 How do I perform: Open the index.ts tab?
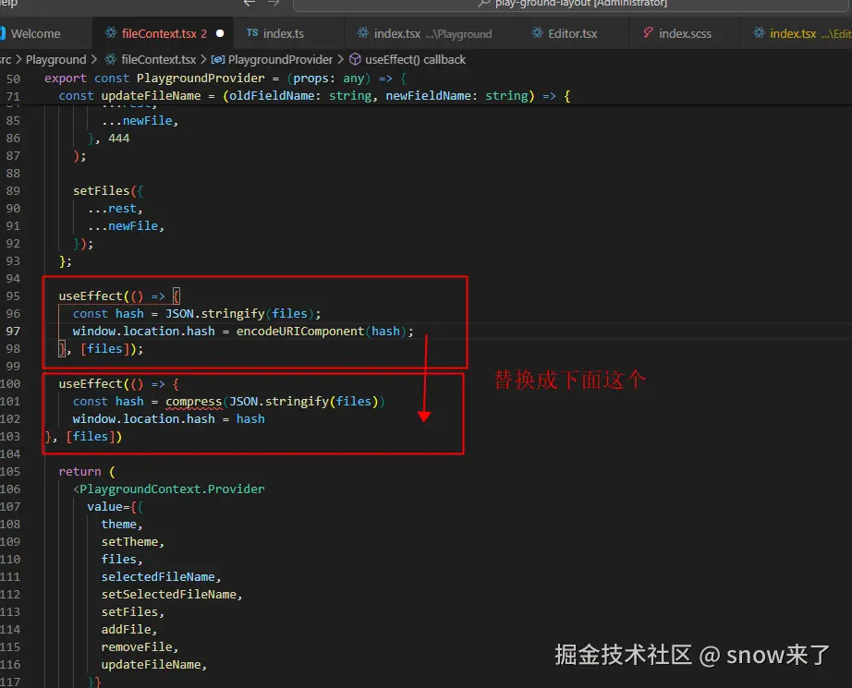click(283, 33)
